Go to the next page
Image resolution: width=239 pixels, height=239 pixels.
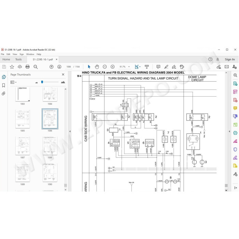click(59, 67)
